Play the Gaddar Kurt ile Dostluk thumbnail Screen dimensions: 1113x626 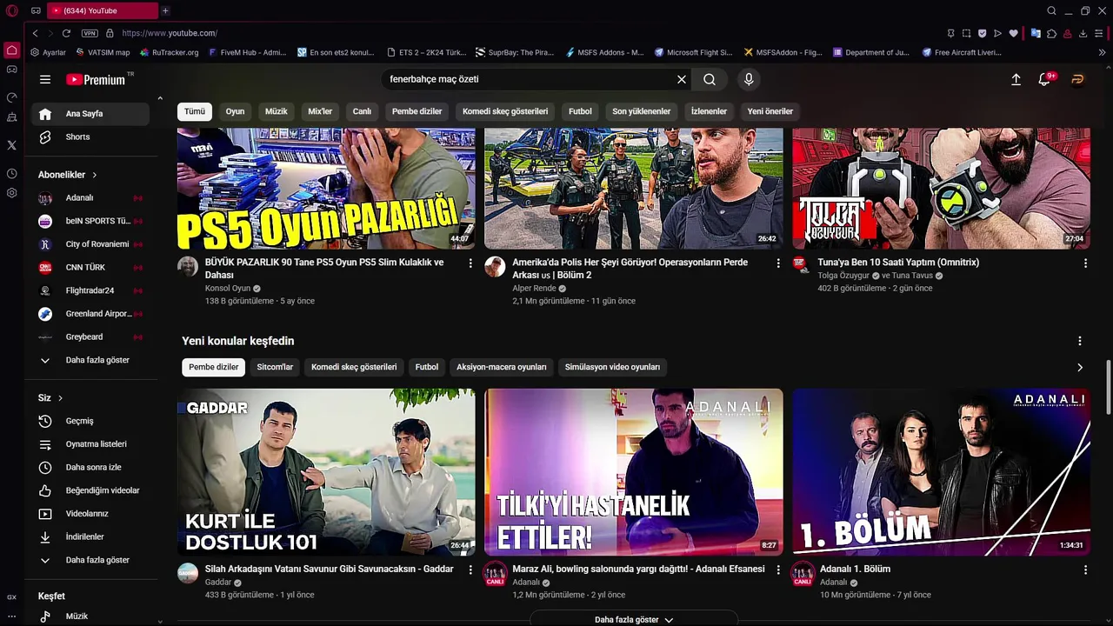tap(326, 472)
